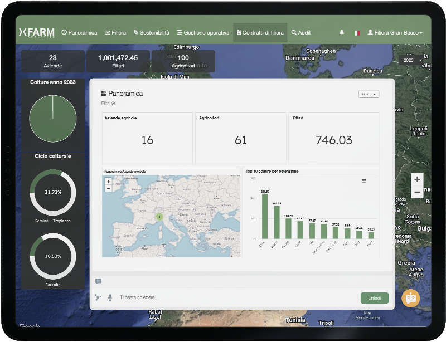Switch to the Contratti di filiera tab
446x342 pixels.
pos(260,33)
